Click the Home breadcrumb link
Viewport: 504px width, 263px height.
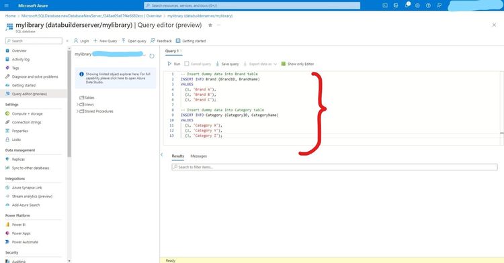pos(10,15)
